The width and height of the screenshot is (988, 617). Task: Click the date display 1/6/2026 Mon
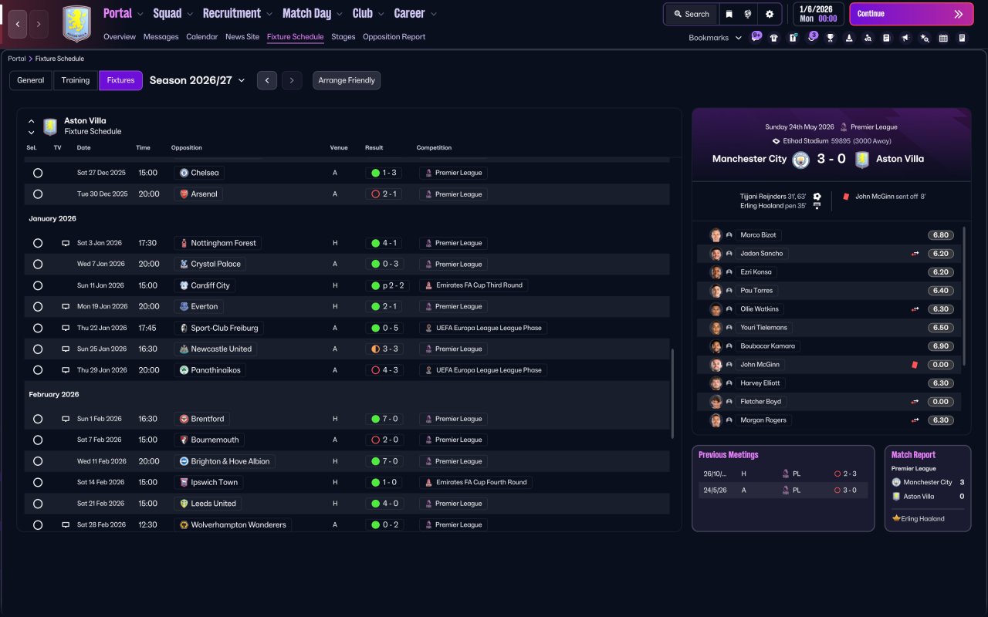click(817, 14)
